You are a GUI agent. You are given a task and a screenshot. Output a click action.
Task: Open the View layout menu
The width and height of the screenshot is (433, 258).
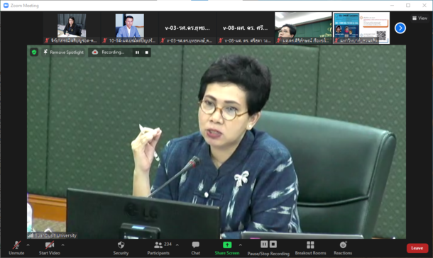(x=420, y=18)
